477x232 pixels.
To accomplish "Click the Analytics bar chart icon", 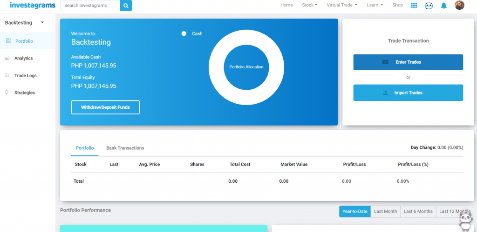I will tap(7, 58).
